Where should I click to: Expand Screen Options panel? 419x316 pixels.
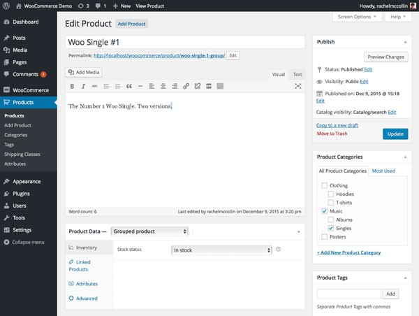[357, 17]
